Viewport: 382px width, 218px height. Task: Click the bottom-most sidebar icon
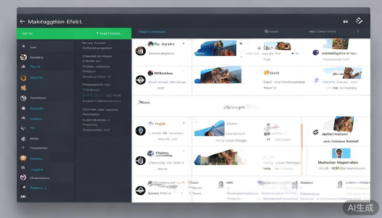[x=23, y=196]
